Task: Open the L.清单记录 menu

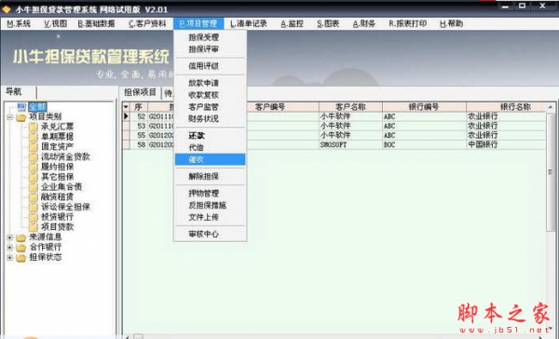Action: (x=249, y=24)
